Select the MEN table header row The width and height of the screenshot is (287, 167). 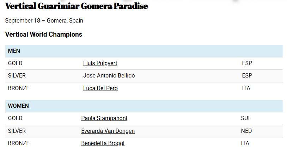coord(144,51)
